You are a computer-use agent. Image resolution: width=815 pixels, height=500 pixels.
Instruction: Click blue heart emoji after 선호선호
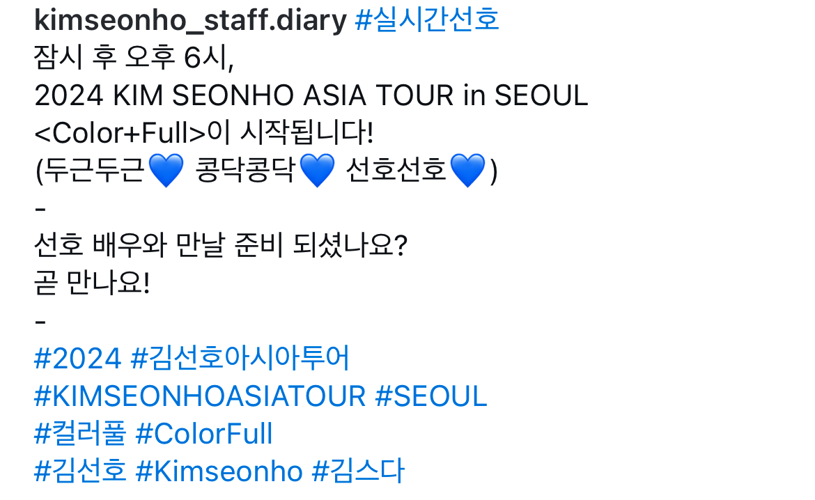click(467, 171)
